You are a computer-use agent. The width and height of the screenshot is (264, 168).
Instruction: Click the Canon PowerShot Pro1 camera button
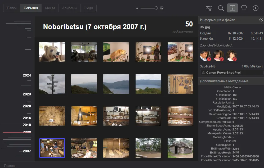[232, 72]
